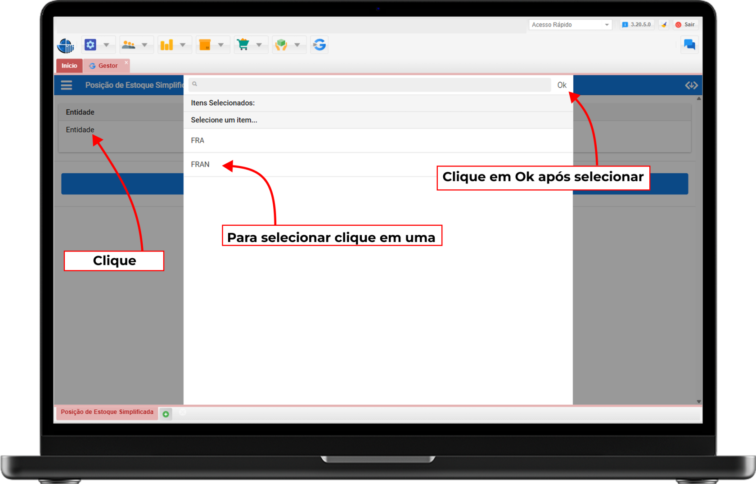Screen dimensions: 756x484
Task: Open the blue Gestor G icon in toolbar
Action: coord(319,45)
